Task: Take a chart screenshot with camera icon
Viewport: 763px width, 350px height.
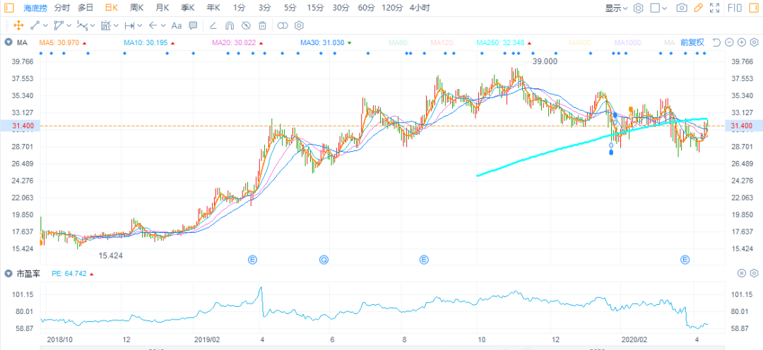Action: pos(681,8)
